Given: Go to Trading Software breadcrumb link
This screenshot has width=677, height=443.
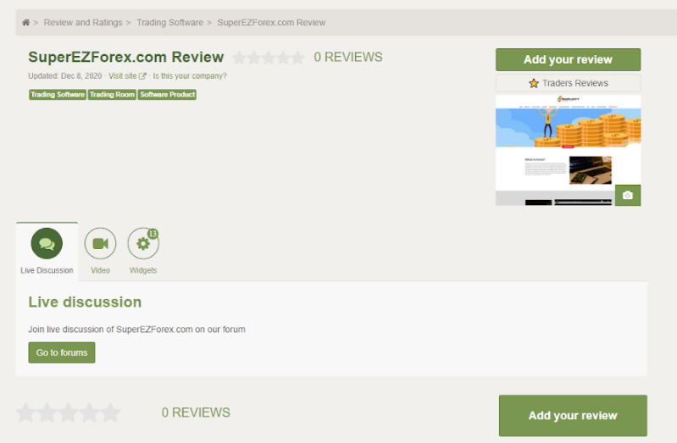Looking at the screenshot, I should tap(169, 23).
